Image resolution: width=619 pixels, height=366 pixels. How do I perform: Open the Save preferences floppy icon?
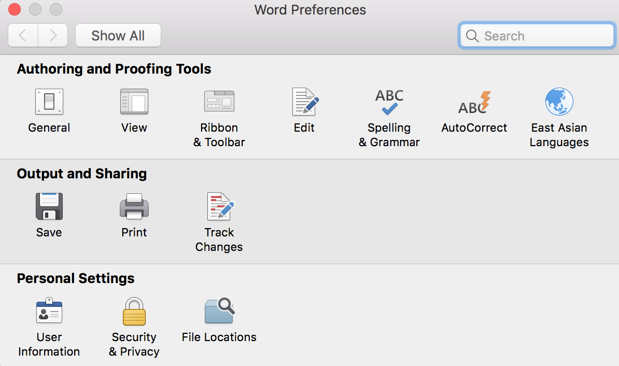point(49,207)
